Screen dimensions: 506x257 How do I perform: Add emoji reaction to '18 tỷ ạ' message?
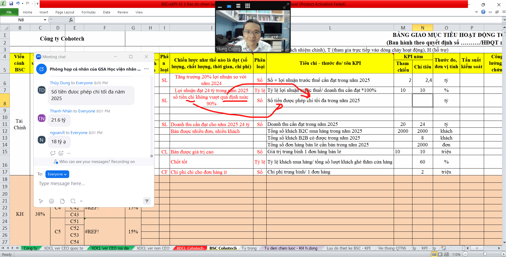[x=61, y=153]
